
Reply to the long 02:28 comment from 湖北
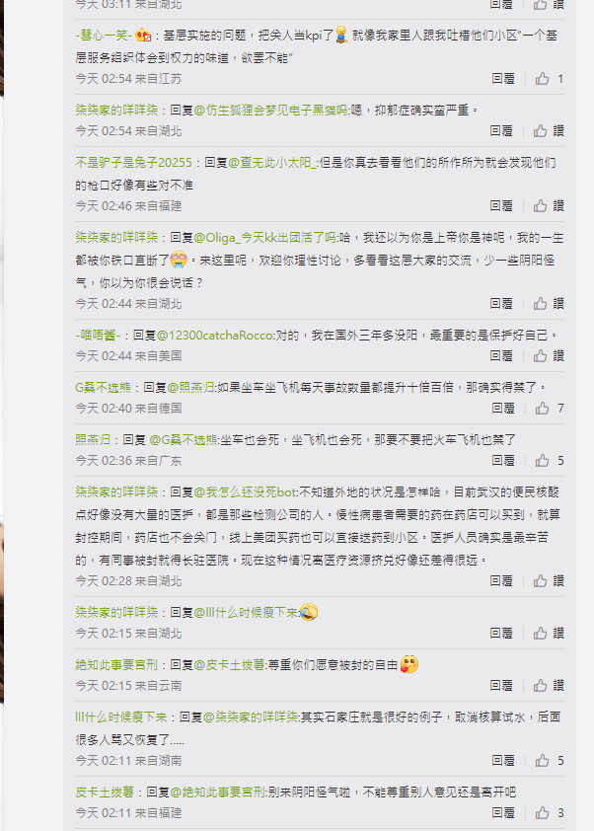(x=500, y=581)
